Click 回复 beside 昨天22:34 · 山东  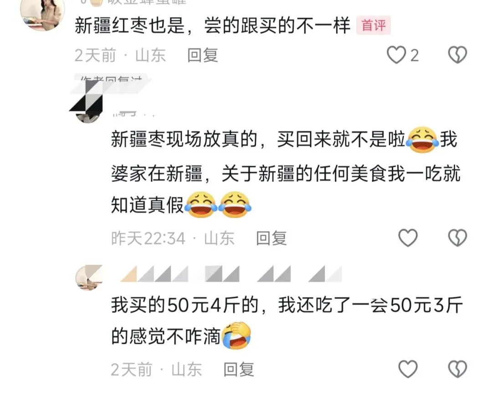[271, 238]
